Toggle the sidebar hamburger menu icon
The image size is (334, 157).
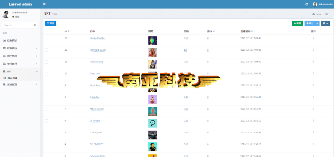[x=44, y=4]
